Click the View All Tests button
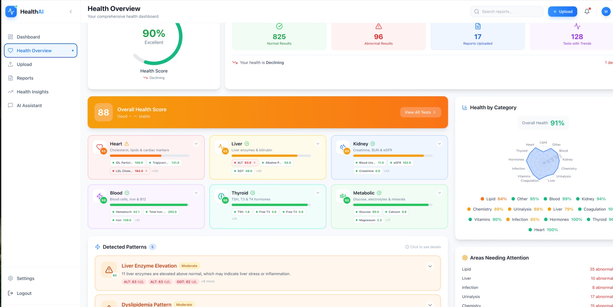 click(420, 112)
